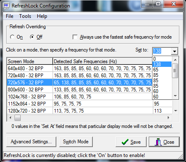Image resolution: width=186 pixels, height=162 pixels.
Task: Click frequencies cell '113, 75, 75, 75'
Action: click(x=103, y=111)
